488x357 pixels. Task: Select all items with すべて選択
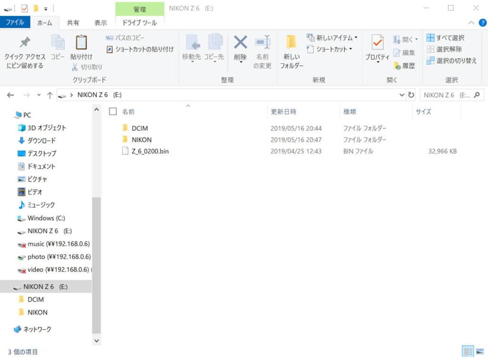446,38
